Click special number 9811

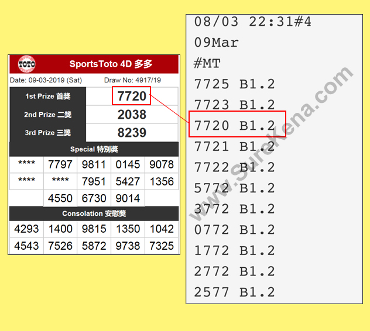(x=94, y=164)
